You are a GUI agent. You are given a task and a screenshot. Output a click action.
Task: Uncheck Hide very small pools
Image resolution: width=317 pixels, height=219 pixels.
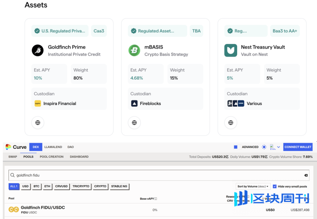coord(274,186)
